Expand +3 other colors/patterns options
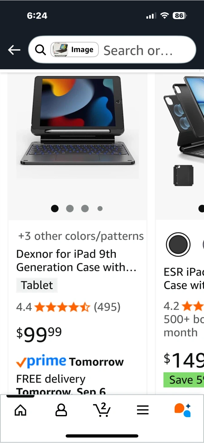The width and height of the screenshot is (204, 443). [x=81, y=236]
